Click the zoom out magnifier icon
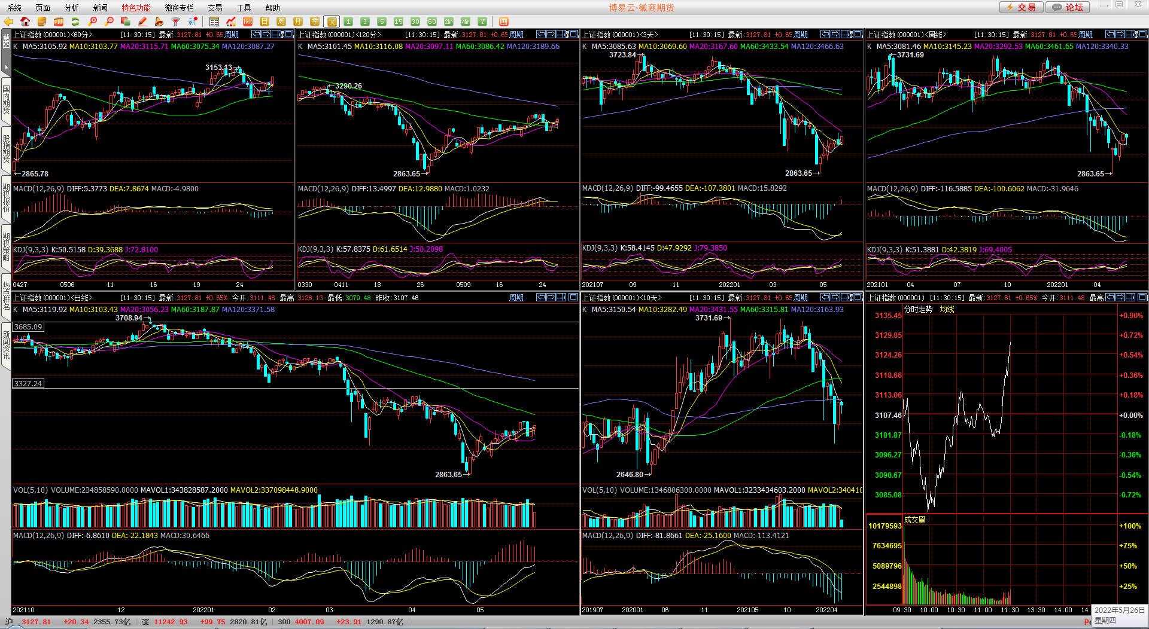 point(109,22)
